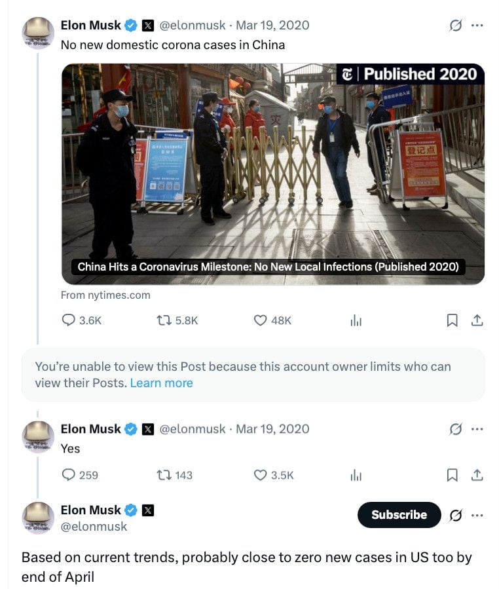This screenshot has height=589, width=499.
Task: Reply to the China corona cases post
Action: (x=69, y=320)
